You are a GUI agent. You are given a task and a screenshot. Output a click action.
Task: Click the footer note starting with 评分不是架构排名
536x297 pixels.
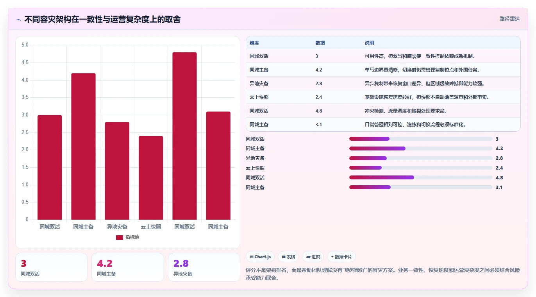tap(383, 274)
